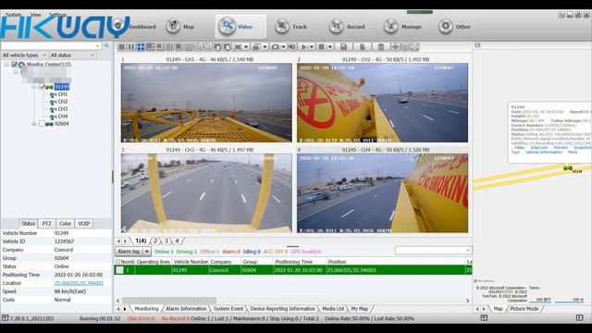Image resolution: width=592 pixels, height=333 pixels.
Task: Open the Record module
Action: click(x=347, y=27)
